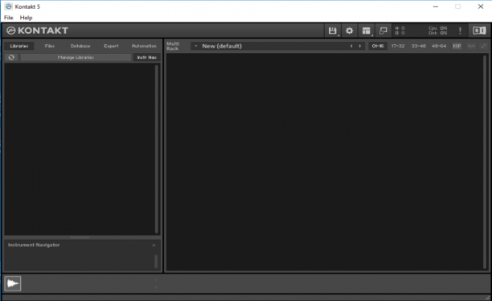
Task: Open Options with the gear icon
Action: click(349, 31)
